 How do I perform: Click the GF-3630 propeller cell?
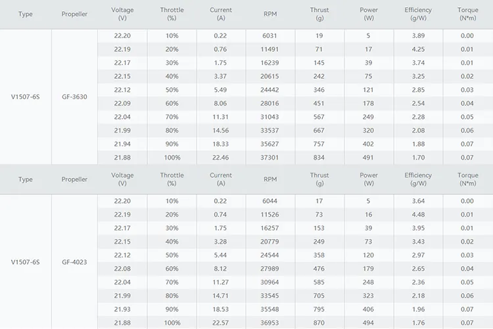(74, 97)
